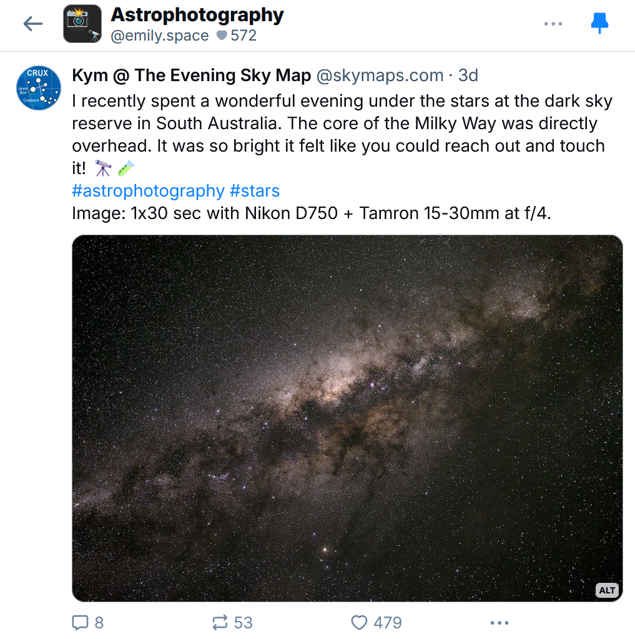Like the feed via the 572 heart
Screen dimensions: 635x639
tap(237, 36)
